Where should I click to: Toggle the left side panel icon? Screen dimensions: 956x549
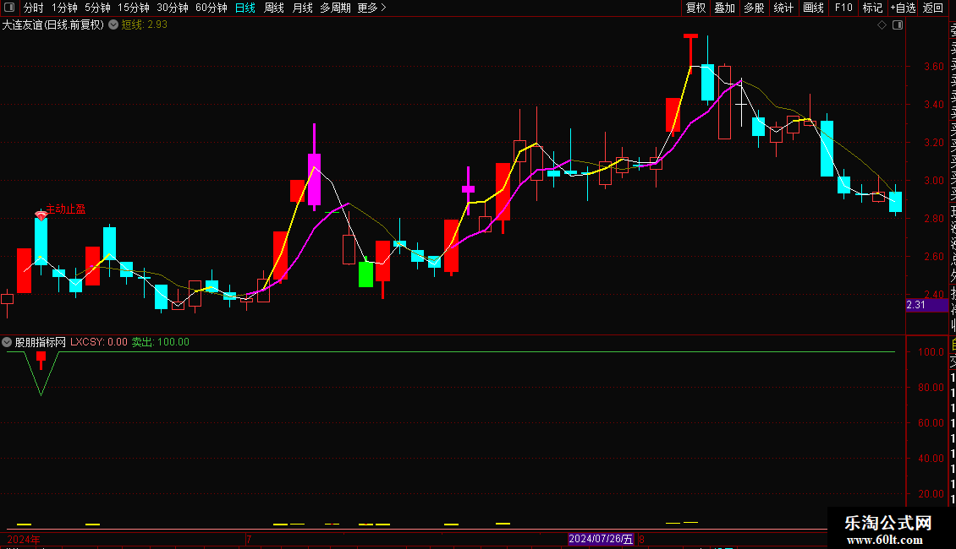9,8
